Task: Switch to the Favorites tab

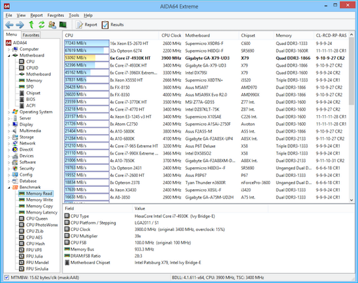Action: 31,35
